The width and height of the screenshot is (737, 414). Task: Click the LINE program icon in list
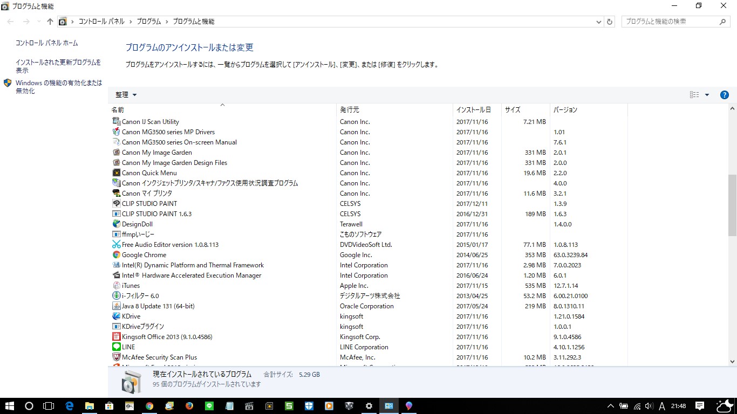(x=117, y=347)
